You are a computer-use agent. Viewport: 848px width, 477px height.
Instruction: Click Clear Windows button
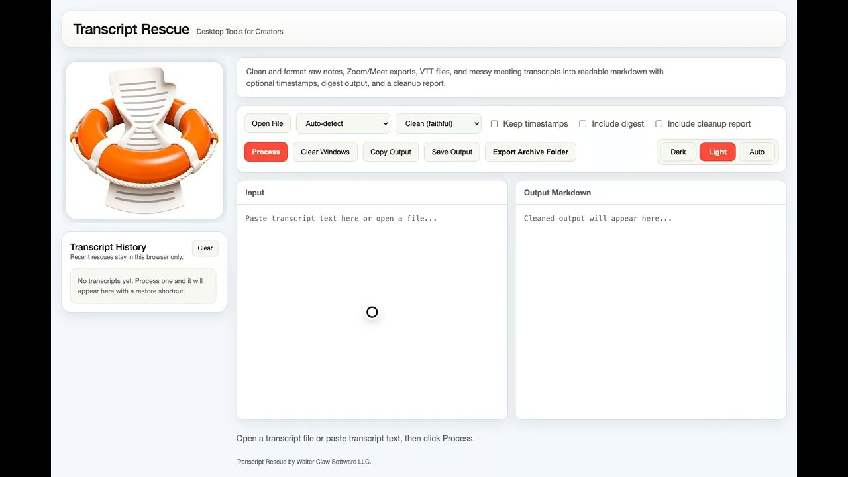pyautogui.click(x=325, y=152)
